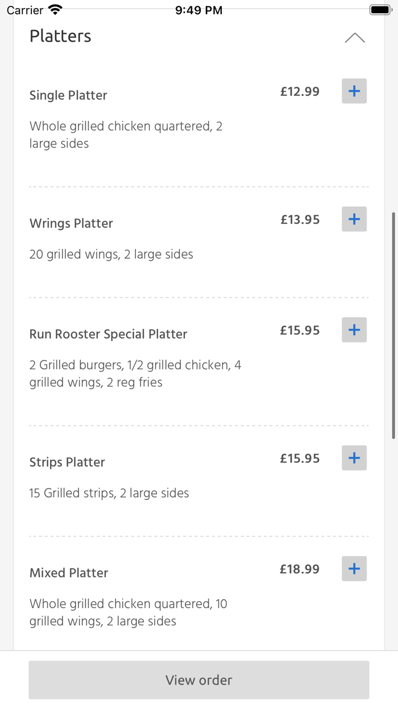
Task: Click the plus icon beside £18.99
Action: click(x=354, y=568)
